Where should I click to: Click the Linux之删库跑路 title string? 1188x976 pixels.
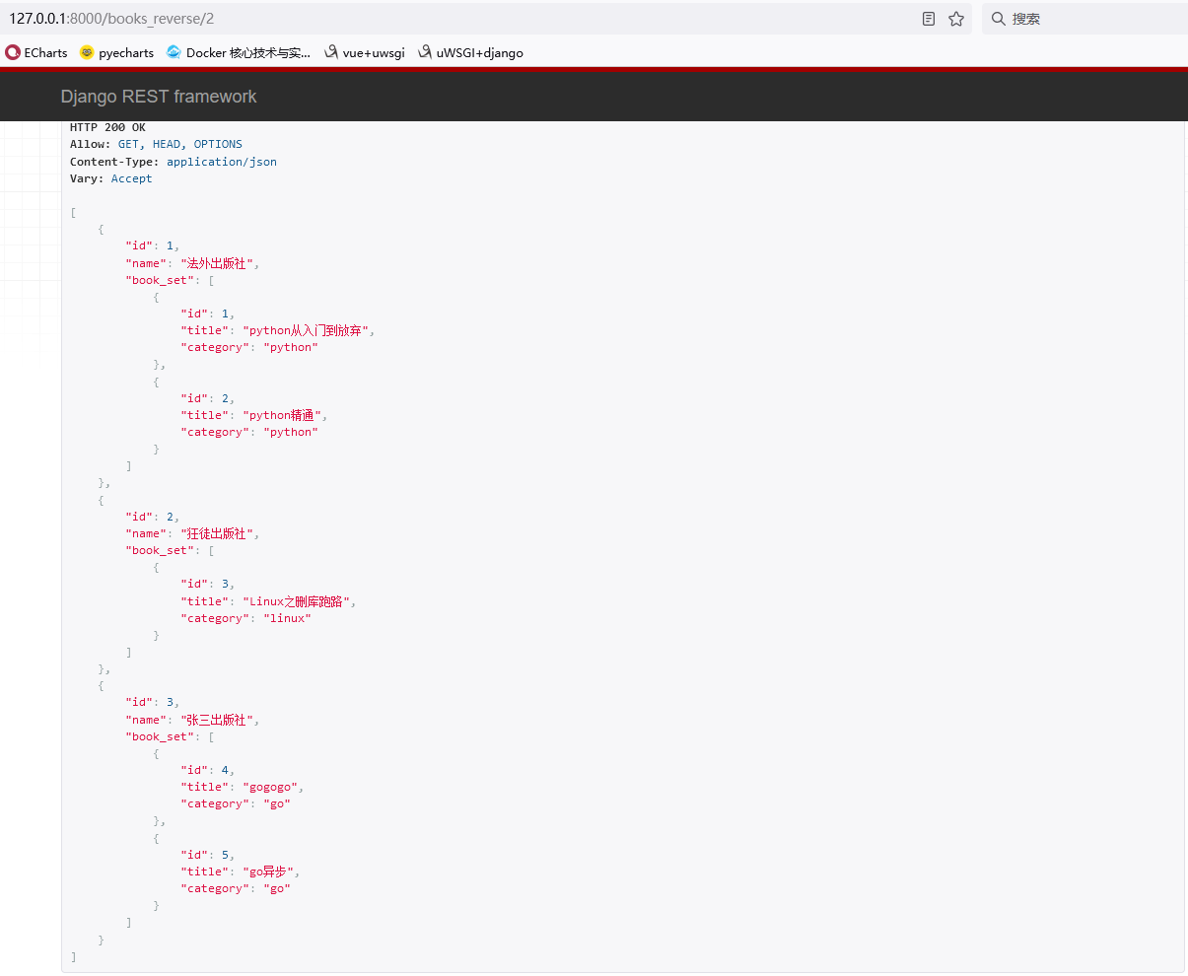pos(299,601)
